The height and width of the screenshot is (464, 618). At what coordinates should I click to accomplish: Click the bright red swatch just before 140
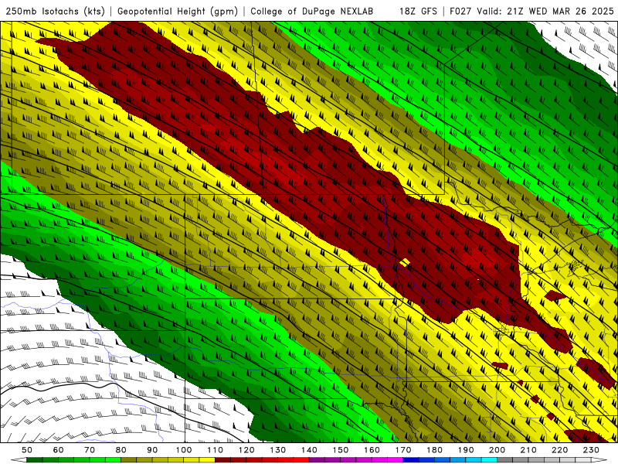(x=301, y=460)
